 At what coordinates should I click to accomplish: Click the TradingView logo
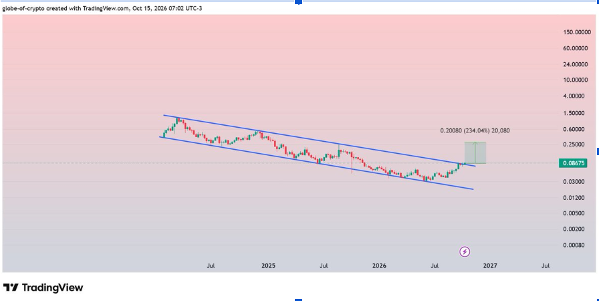[43, 288]
